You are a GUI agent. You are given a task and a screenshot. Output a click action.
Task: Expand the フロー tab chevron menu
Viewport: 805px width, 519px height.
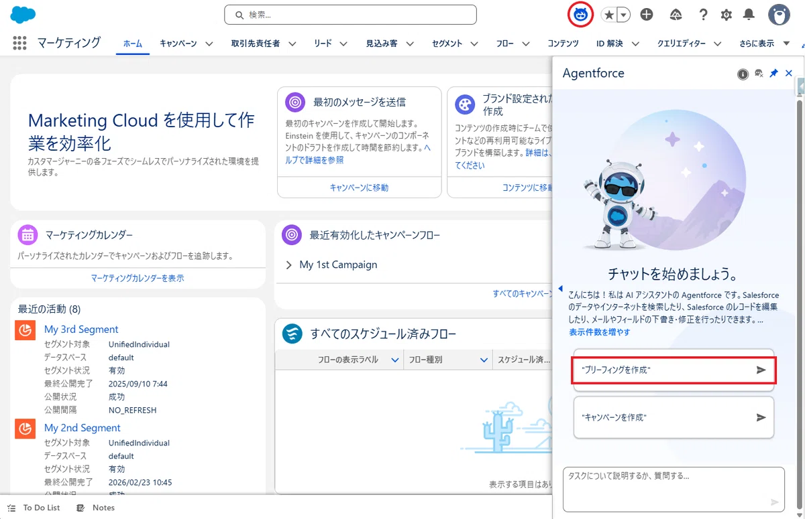click(526, 44)
